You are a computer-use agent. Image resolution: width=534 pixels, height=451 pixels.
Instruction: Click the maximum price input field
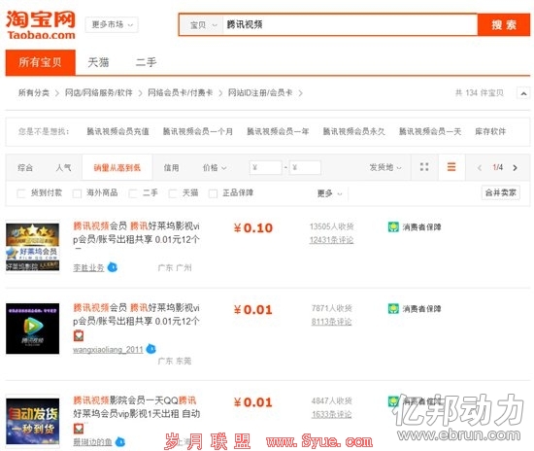point(305,168)
